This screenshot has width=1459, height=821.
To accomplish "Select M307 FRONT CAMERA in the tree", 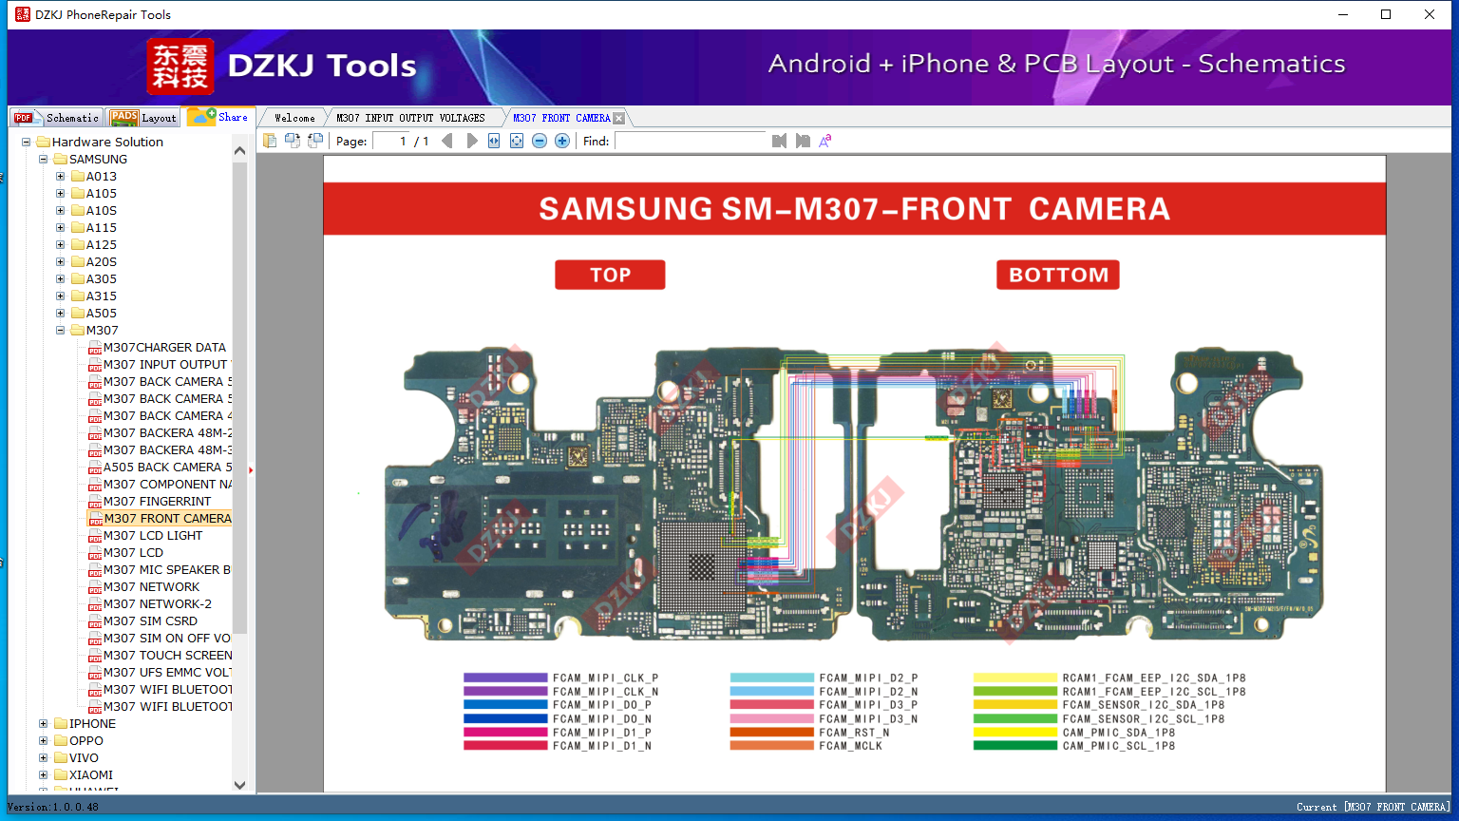I will click(168, 519).
